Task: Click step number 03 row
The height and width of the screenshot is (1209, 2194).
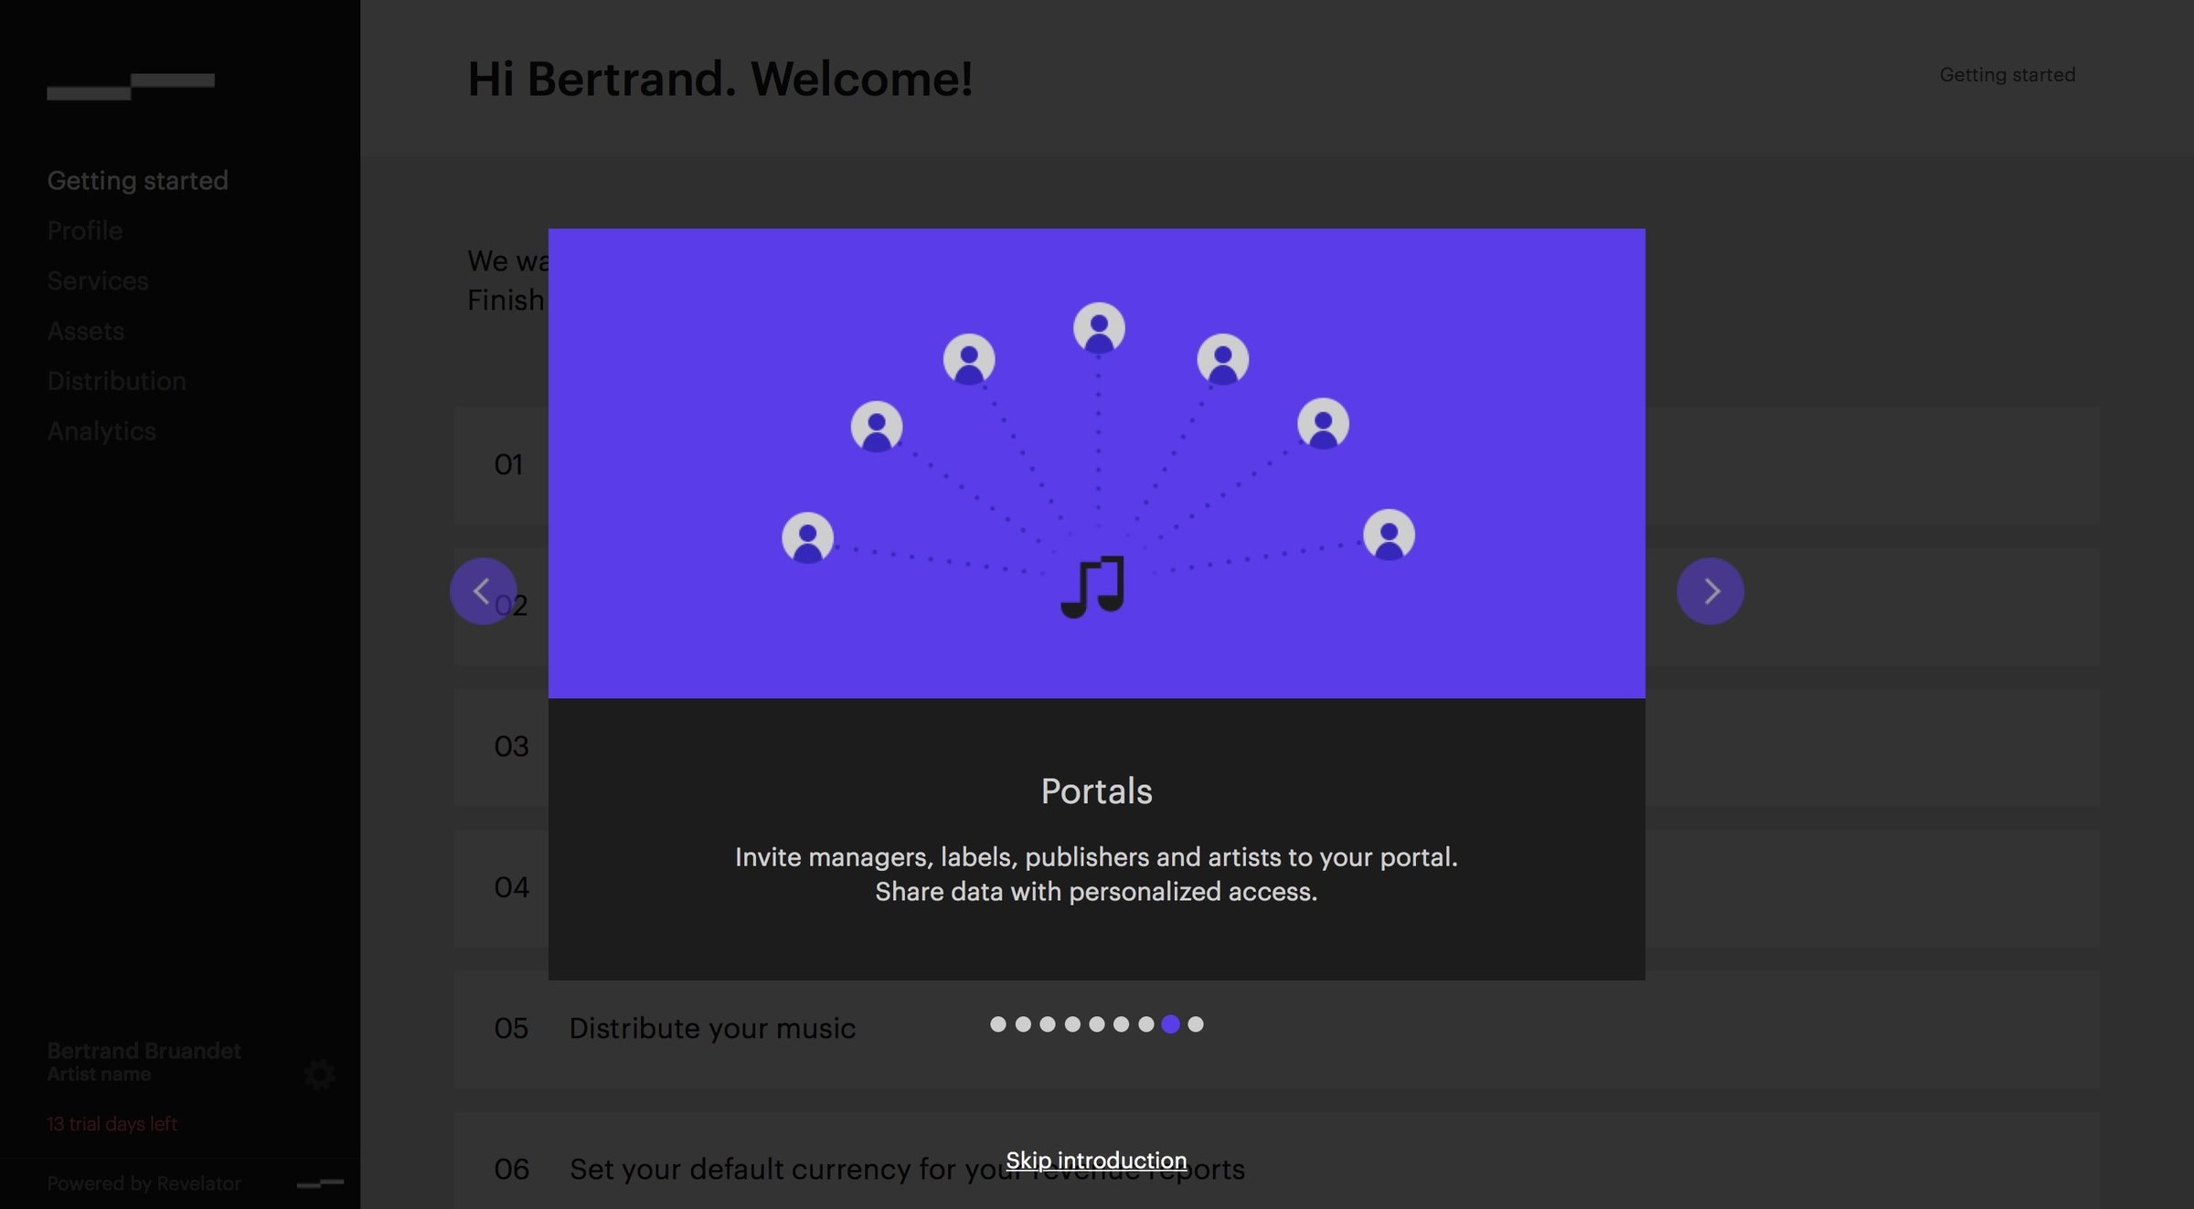Action: [1277, 747]
